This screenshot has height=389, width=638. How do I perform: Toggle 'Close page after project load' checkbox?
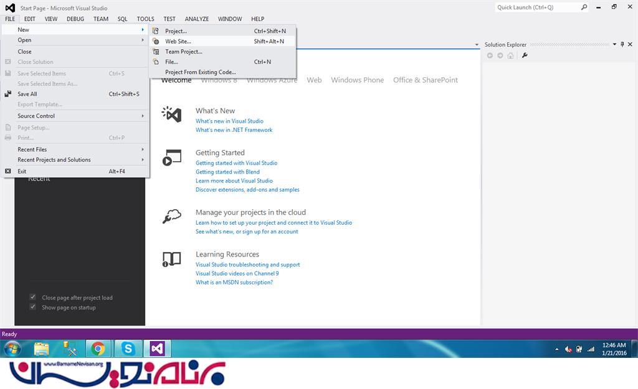pyautogui.click(x=33, y=298)
